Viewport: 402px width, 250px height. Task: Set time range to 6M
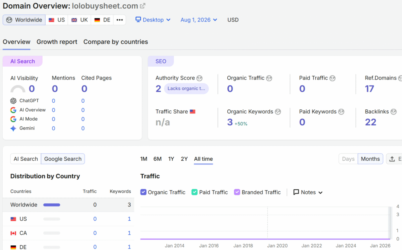click(x=157, y=159)
